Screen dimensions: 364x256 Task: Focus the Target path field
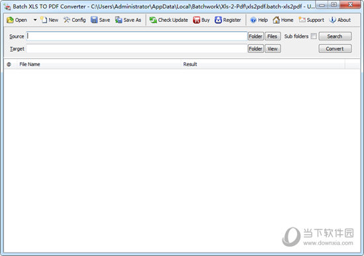click(137, 49)
